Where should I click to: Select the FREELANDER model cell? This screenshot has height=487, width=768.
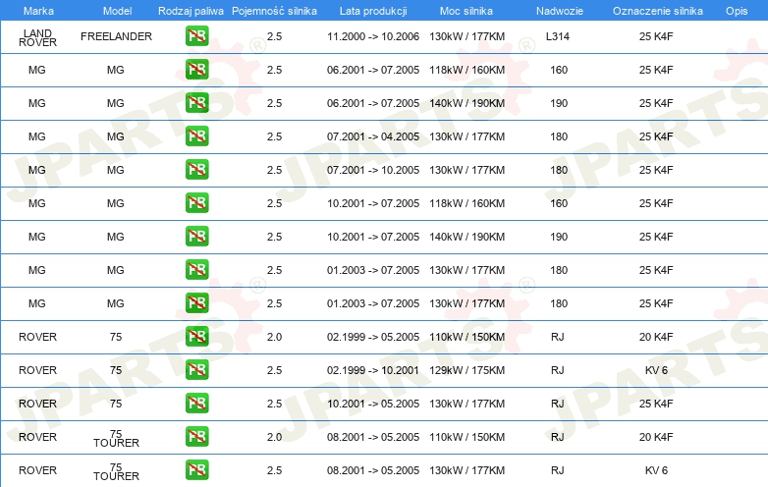pos(116,36)
